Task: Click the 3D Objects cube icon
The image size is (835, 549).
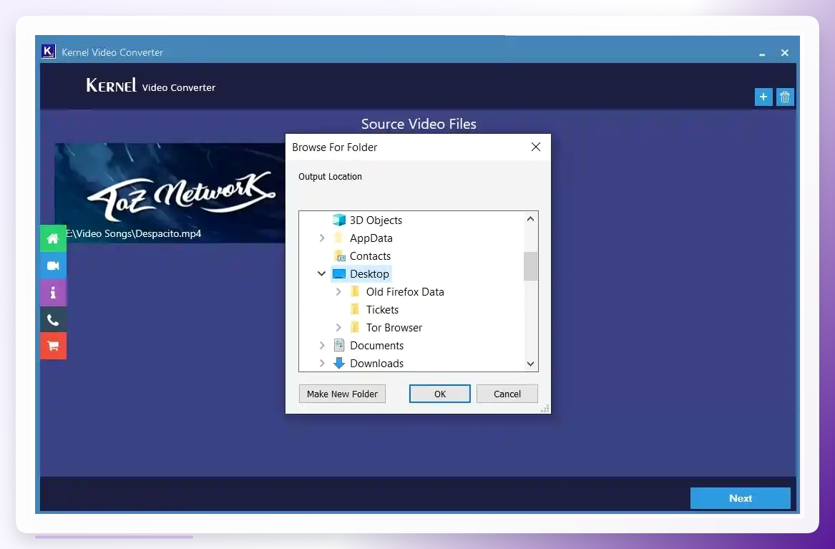Action: (338, 220)
